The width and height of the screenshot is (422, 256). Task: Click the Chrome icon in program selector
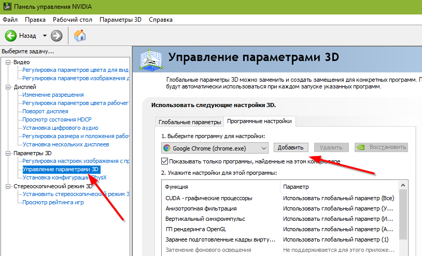pos(167,148)
